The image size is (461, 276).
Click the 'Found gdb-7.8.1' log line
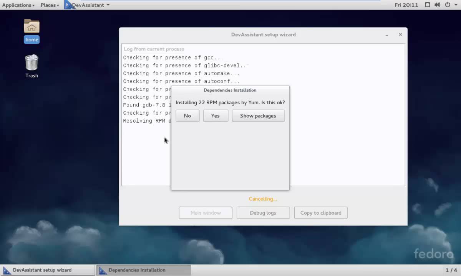click(147, 105)
